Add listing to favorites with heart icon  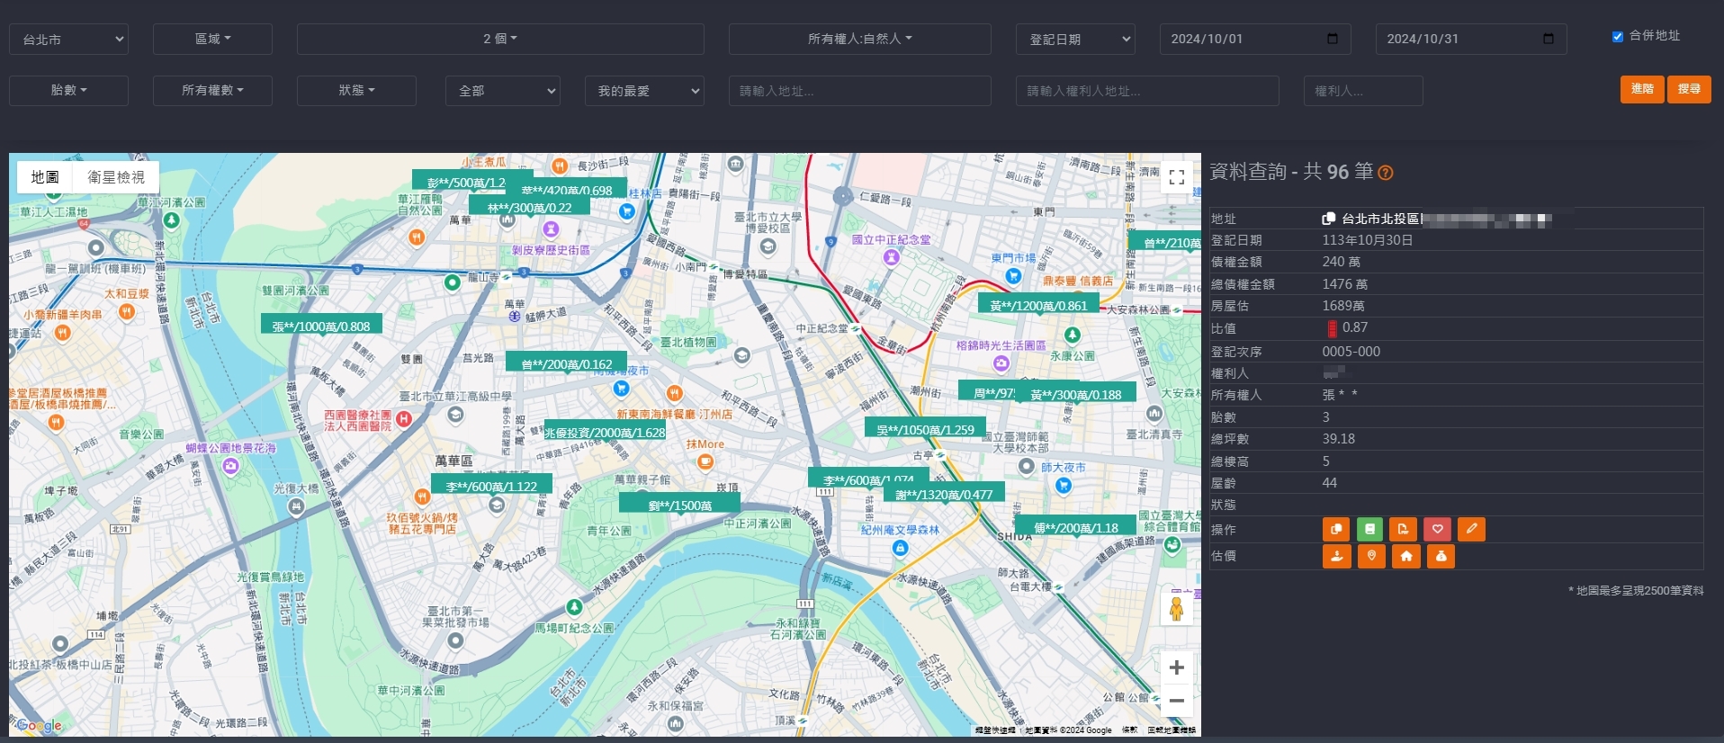pos(1438,529)
